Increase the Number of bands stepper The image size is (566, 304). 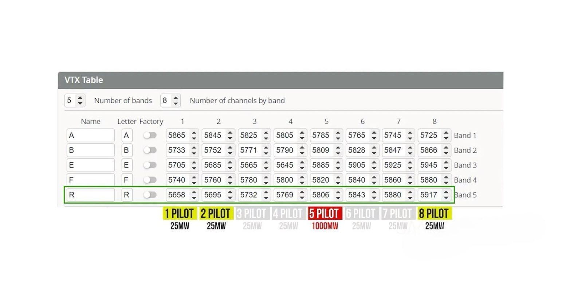point(80,97)
